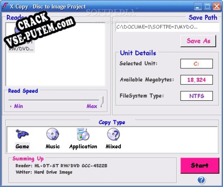Click the Selected Unit C: box

(x=197, y=64)
